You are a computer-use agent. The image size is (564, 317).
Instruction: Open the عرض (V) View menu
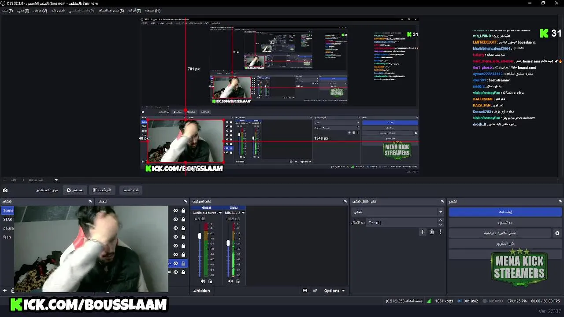40,11
